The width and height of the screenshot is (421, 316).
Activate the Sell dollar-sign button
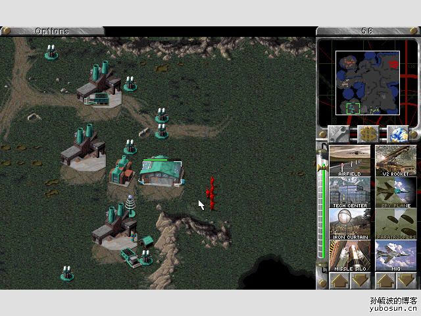[x=368, y=134]
